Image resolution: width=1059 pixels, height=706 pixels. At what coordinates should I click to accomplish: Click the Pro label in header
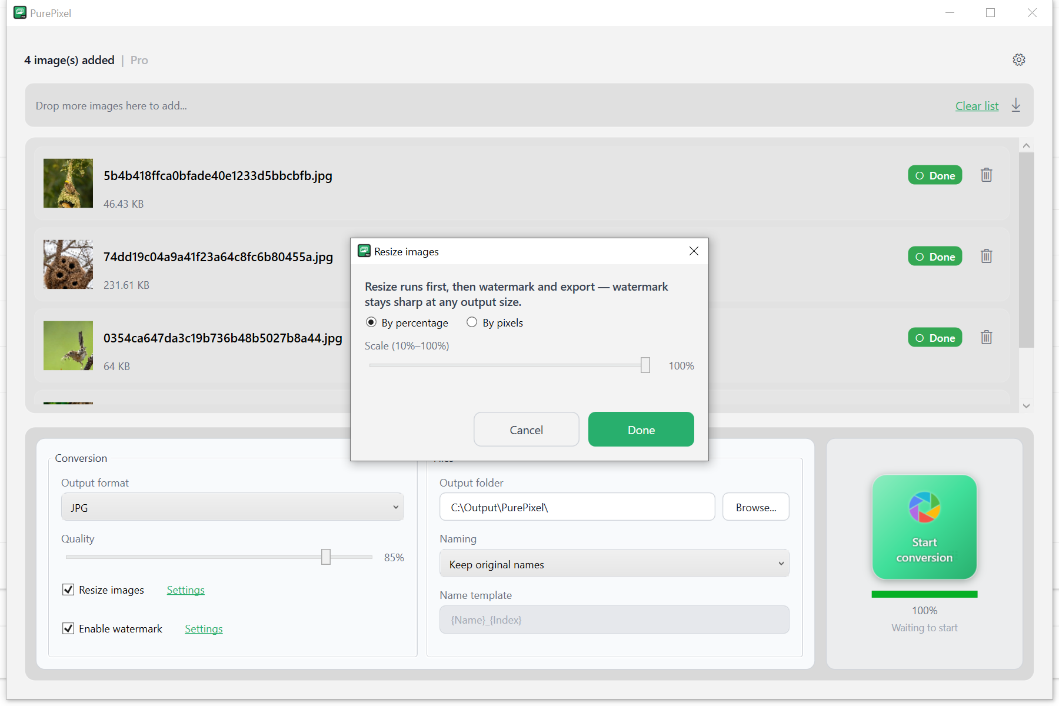139,60
